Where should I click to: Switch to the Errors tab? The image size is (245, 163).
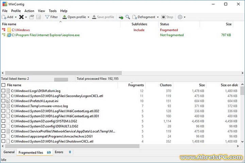63,152
